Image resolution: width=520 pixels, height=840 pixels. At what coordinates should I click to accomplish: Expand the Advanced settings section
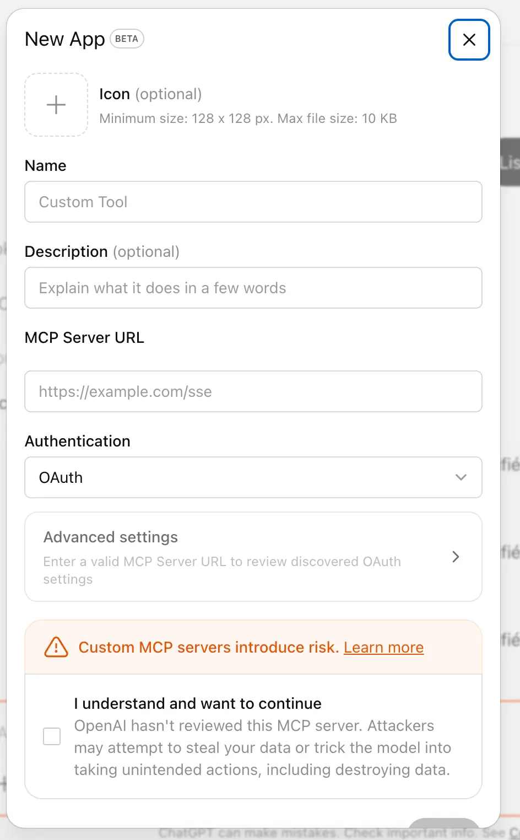point(253,557)
